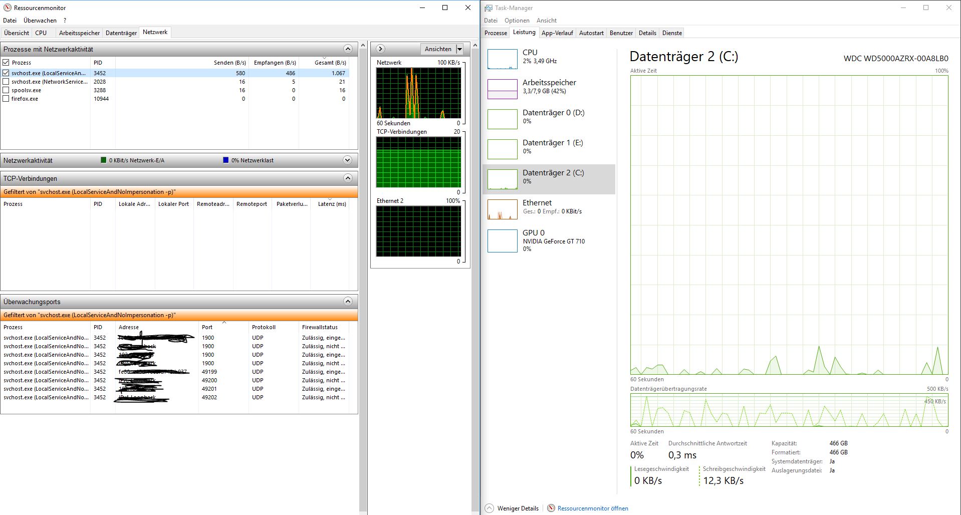Image resolution: width=961 pixels, height=515 pixels.
Task: Click the Weniger Details button
Action: [x=512, y=508]
